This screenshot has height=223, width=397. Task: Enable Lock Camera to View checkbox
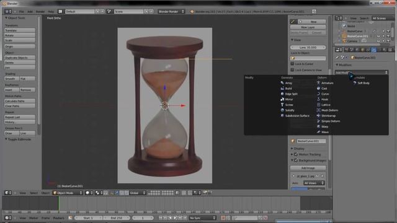[292, 70]
